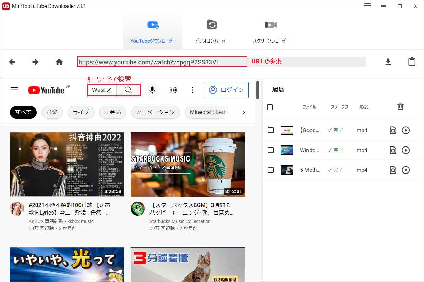Open the KKBOX 華語新歌 channel link

(x=61, y=221)
